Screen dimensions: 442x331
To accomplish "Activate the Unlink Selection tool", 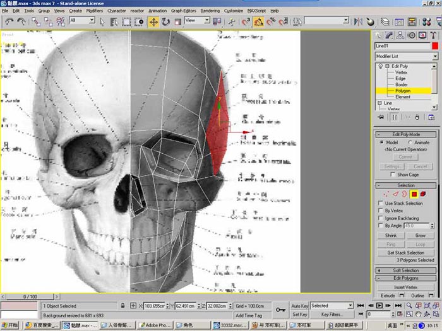I will 48,21.
